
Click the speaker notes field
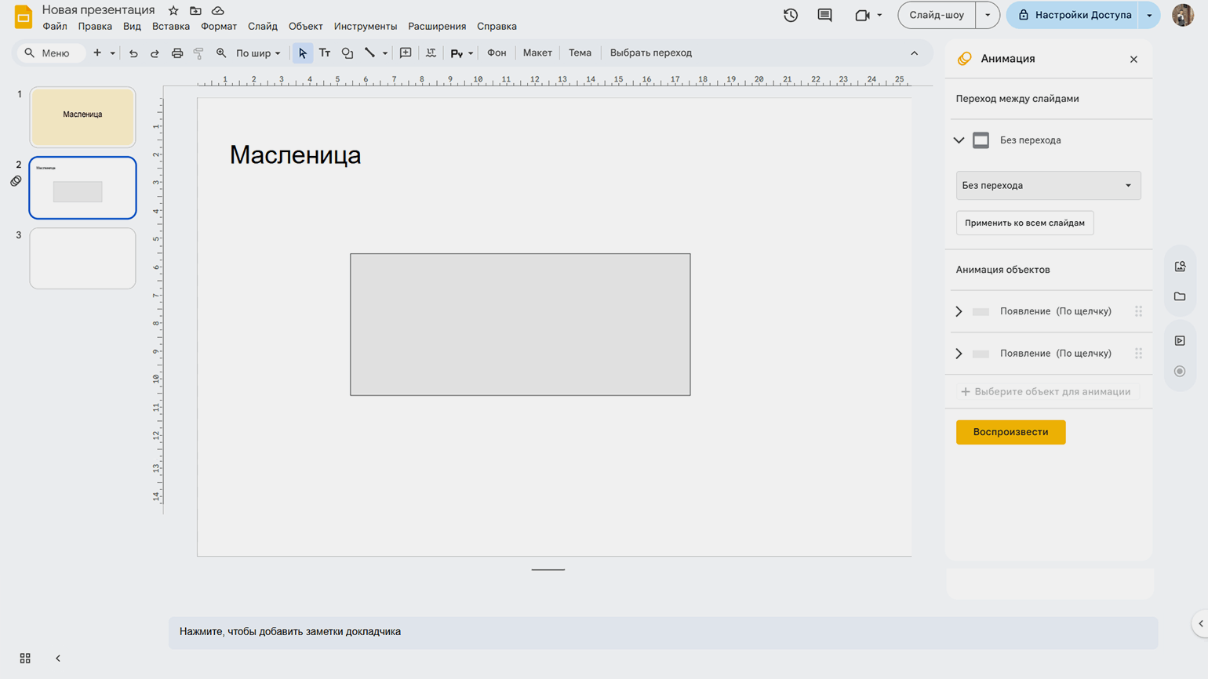pyautogui.click(x=663, y=632)
